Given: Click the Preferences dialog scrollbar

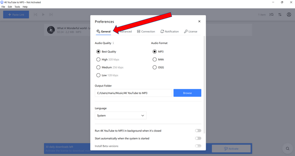Looking at the screenshot, I should click(204, 84).
